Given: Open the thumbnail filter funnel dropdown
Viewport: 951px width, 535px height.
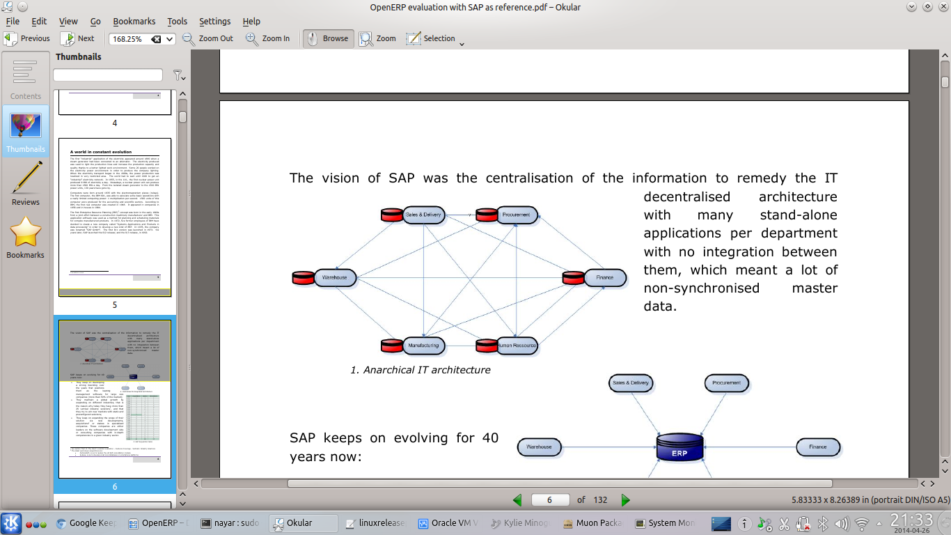Looking at the screenshot, I should click(178, 75).
